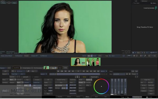The height and width of the screenshot is (99, 158).
Task: Go to previous object arrow
Action: coord(127,74)
